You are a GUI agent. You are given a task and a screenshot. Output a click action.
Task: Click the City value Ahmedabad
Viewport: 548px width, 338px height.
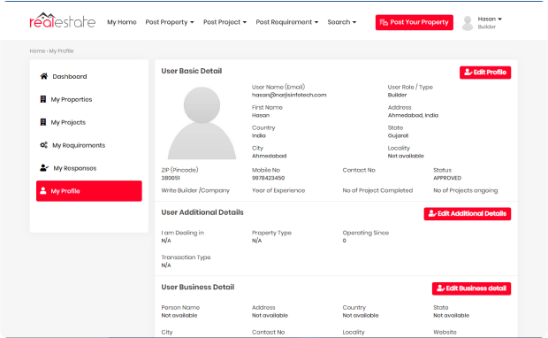[269, 156]
